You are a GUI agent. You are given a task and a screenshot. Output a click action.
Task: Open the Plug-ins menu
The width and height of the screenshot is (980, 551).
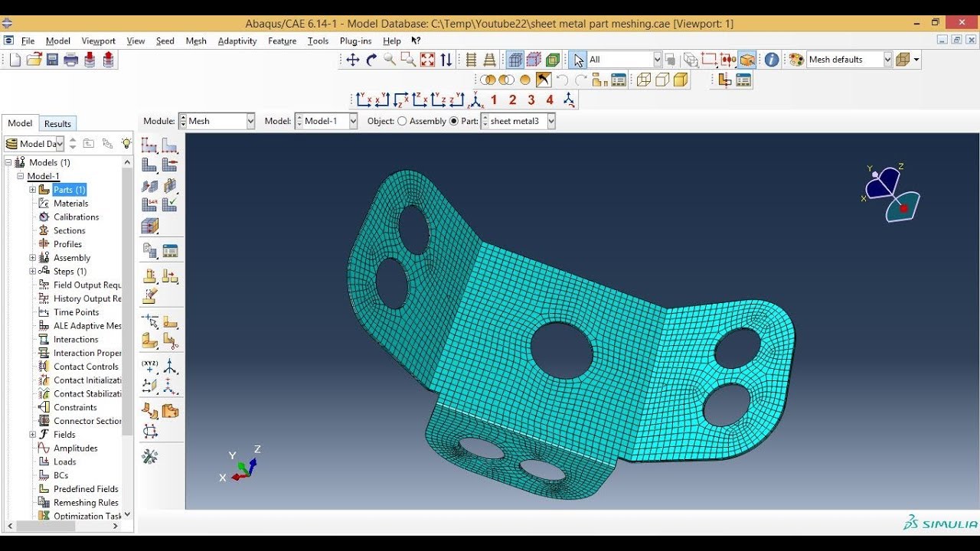pos(356,41)
